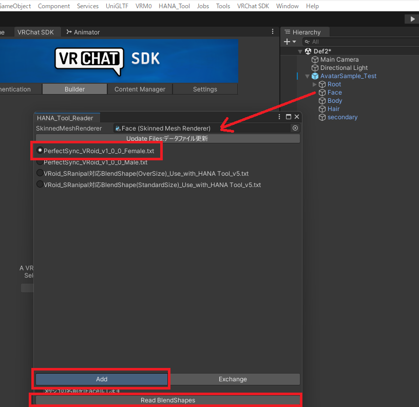Click the Def2* scene icon in Hierarchy
This screenshot has width=419, height=407.
tap(309, 51)
